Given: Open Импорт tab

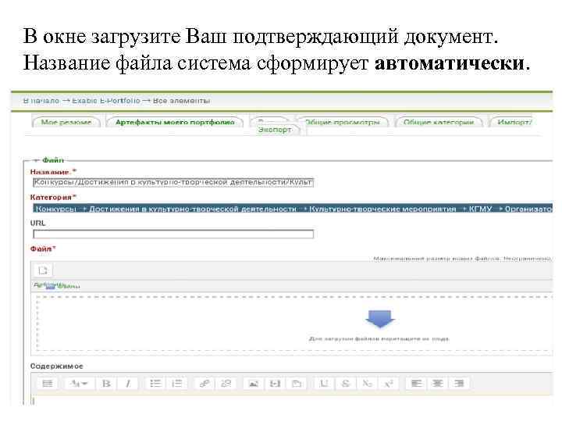Looking at the screenshot, I should point(514,122).
